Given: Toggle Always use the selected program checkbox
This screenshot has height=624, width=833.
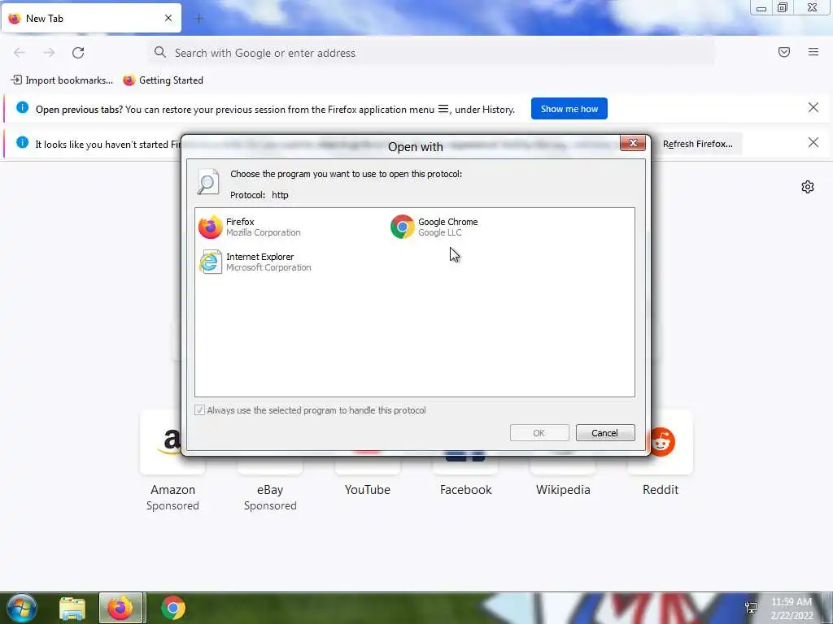Looking at the screenshot, I should pyautogui.click(x=200, y=410).
